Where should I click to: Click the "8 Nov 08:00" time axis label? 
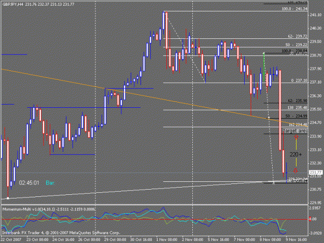(270, 239)
